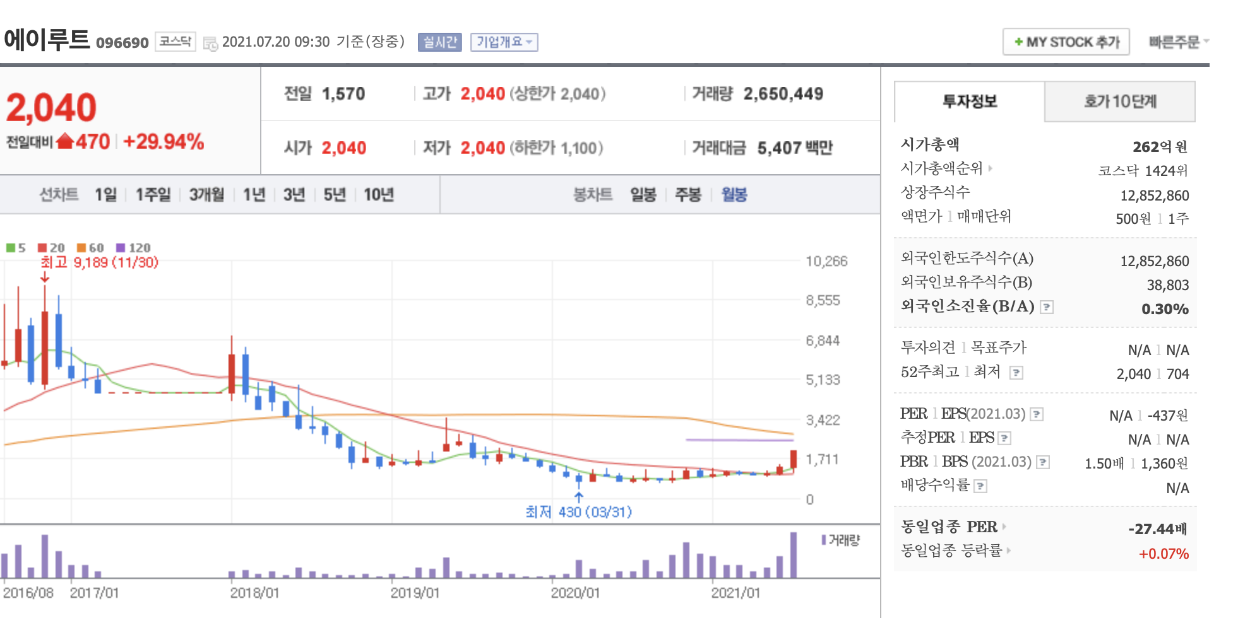Click the red 20-day MA color square
1250x618 pixels.
click(41, 247)
